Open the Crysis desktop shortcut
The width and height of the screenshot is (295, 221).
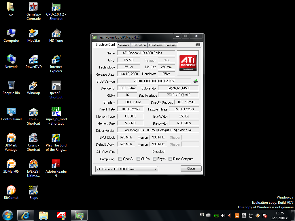[33, 142]
